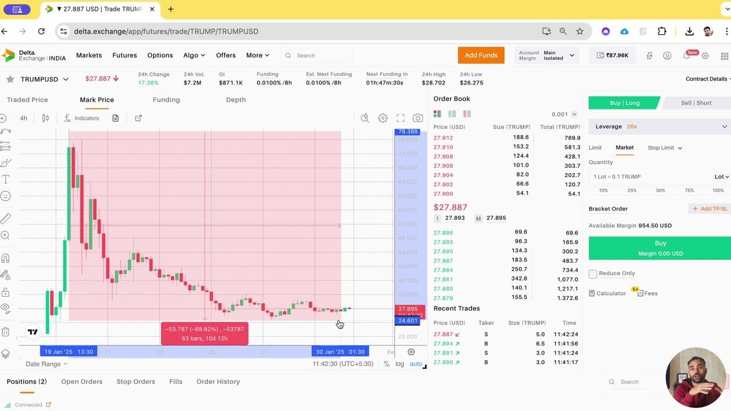Check the Reduce Only checkbox
The width and height of the screenshot is (731, 411).
(593, 274)
